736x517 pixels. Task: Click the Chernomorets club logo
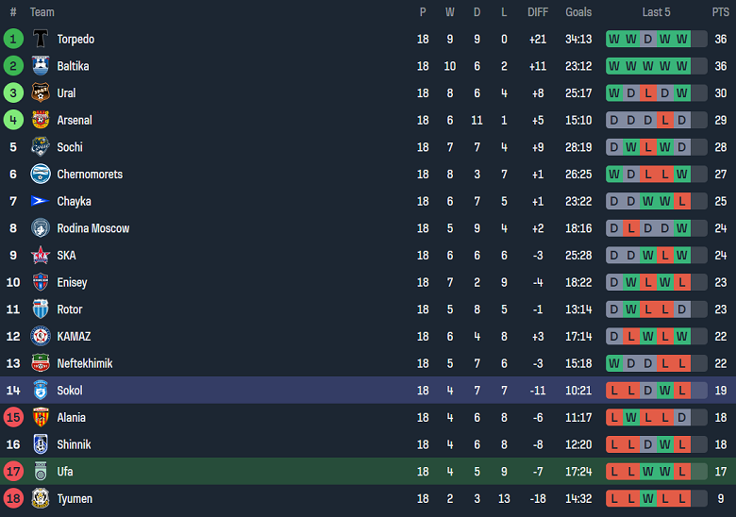coord(41,175)
